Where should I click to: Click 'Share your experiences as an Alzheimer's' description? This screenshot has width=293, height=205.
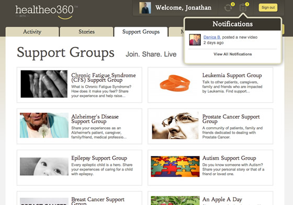tap(99, 132)
